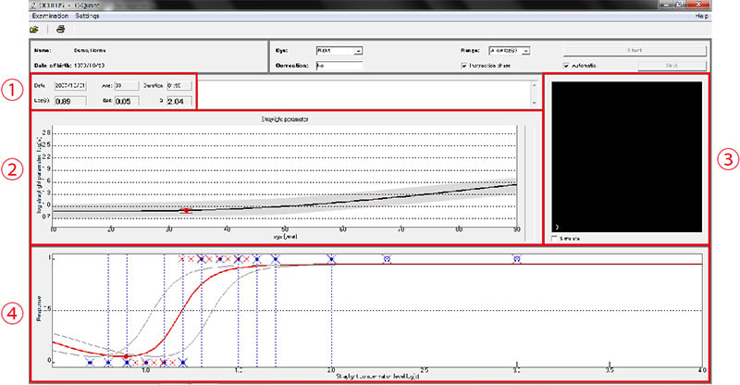740x385 pixels.
Task: Click the date of birth value
Action: point(90,66)
